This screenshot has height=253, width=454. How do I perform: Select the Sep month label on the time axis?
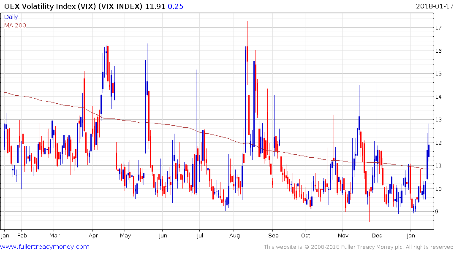(x=273, y=236)
